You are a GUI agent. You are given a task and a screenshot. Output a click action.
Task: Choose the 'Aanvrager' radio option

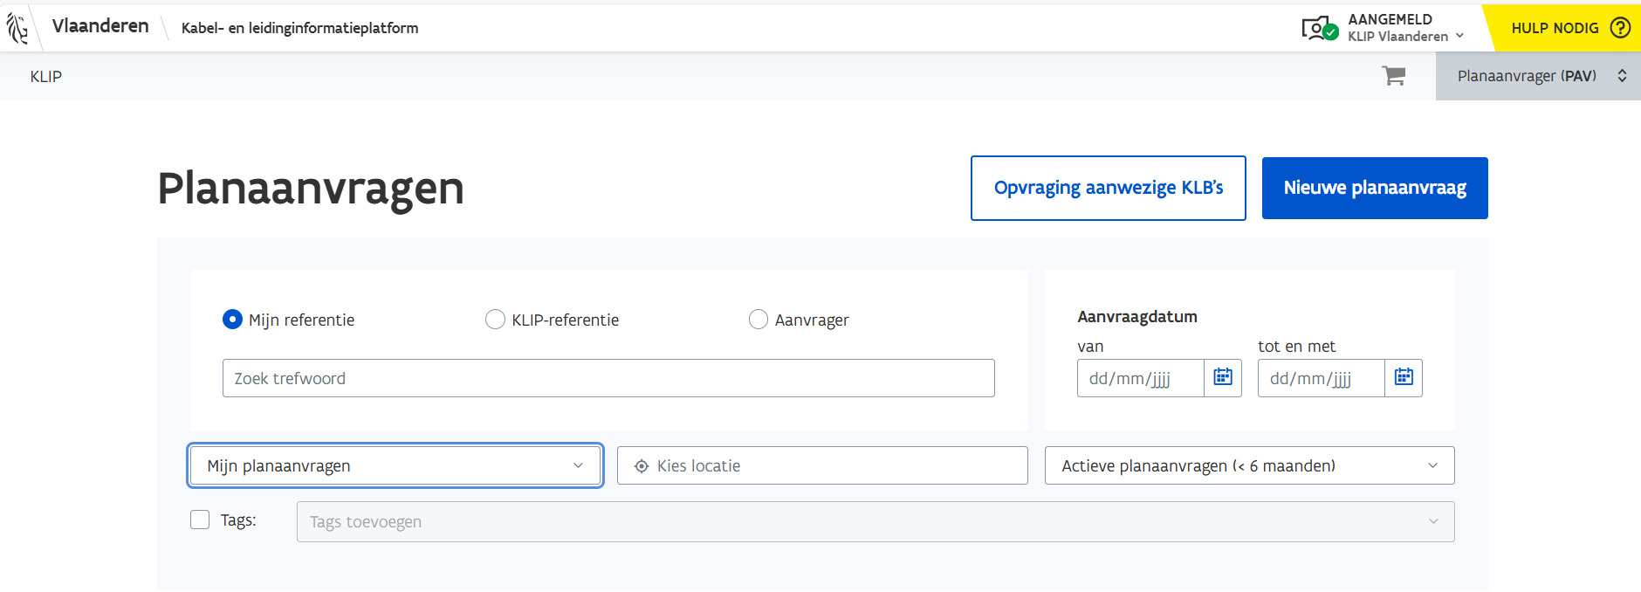[759, 320]
